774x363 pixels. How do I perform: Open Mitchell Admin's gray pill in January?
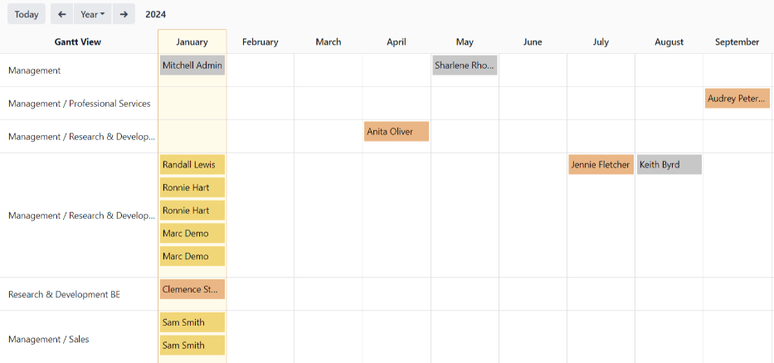(192, 65)
